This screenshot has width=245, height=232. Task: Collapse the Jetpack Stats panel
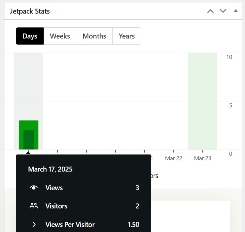click(236, 11)
